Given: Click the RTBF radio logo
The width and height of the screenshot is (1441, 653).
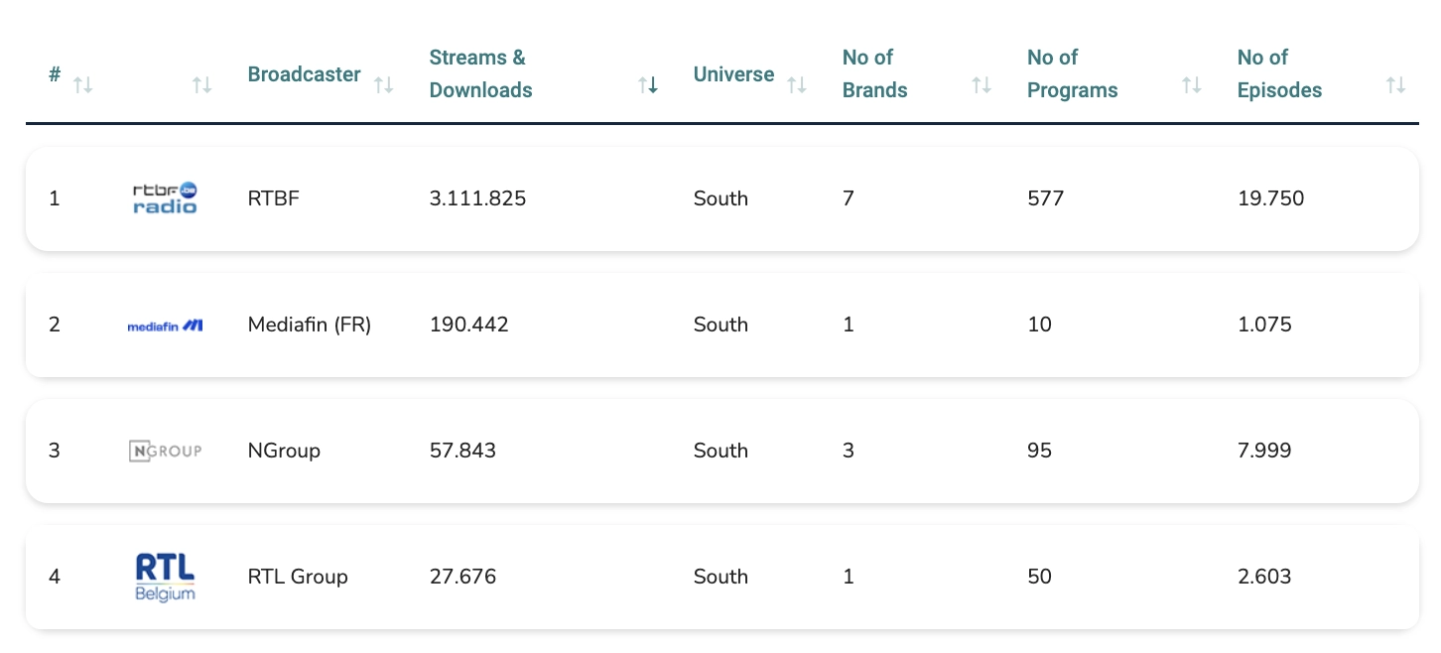Looking at the screenshot, I should tap(165, 198).
